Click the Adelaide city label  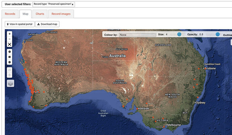(x=143, y=109)
